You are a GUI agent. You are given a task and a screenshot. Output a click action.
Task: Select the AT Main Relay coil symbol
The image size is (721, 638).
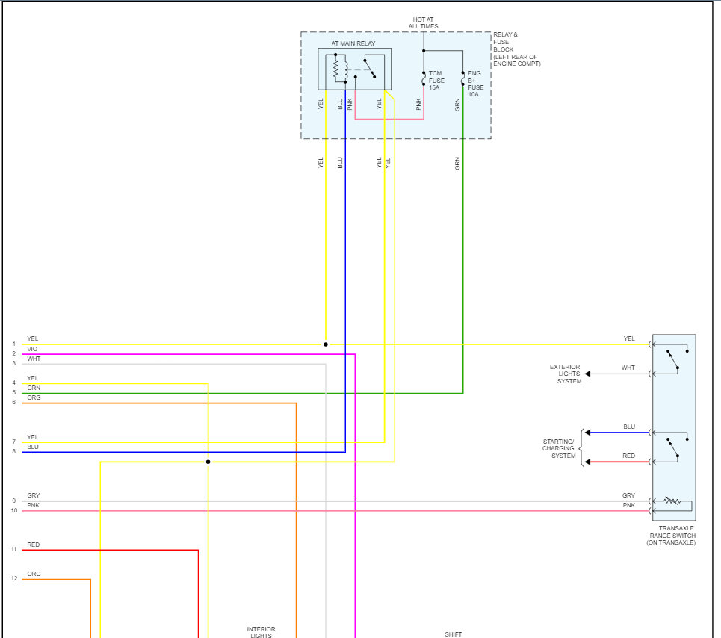point(338,68)
